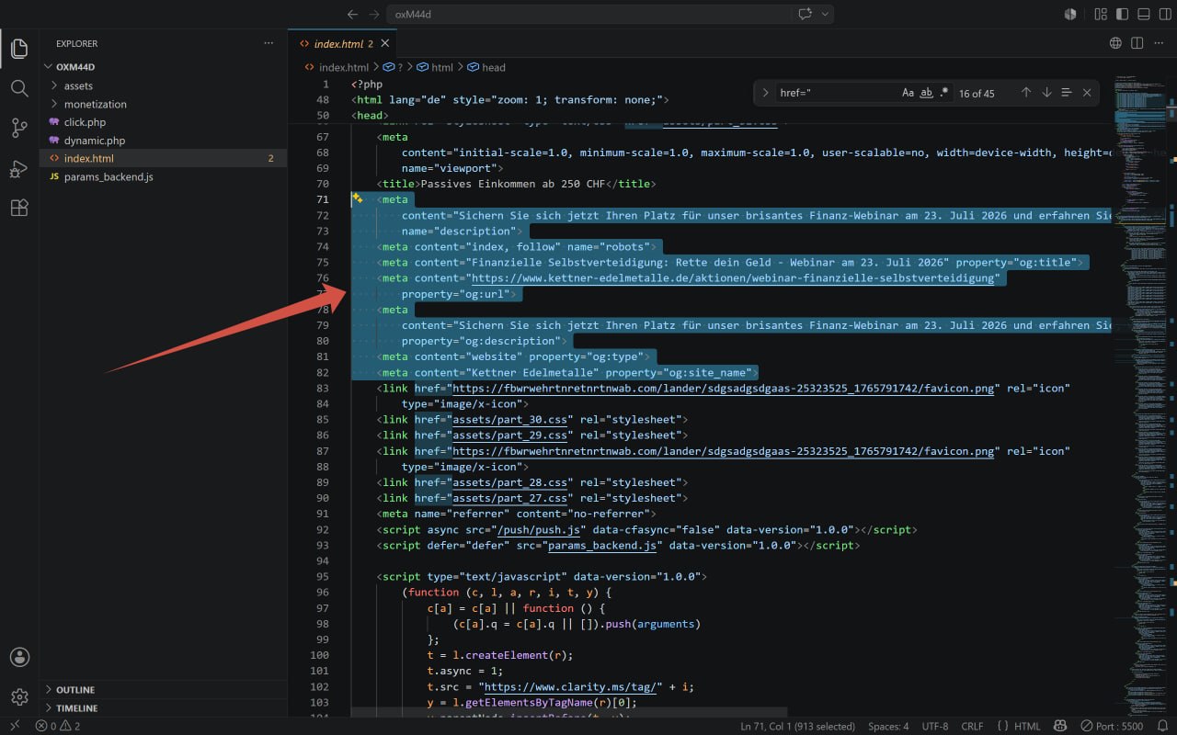Toggle Use Regular Expression in find widget

pyautogui.click(x=944, y=93)
